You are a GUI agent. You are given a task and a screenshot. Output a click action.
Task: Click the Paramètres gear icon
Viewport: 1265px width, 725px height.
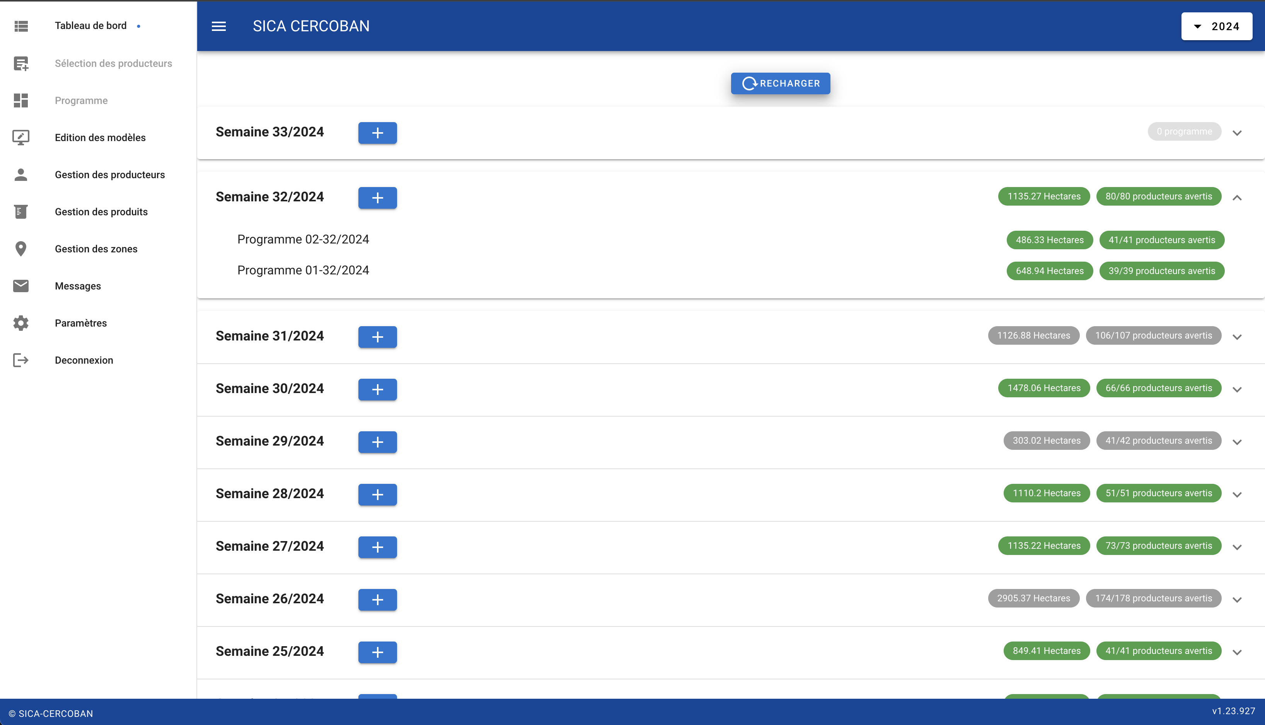(x=20, y=323)
